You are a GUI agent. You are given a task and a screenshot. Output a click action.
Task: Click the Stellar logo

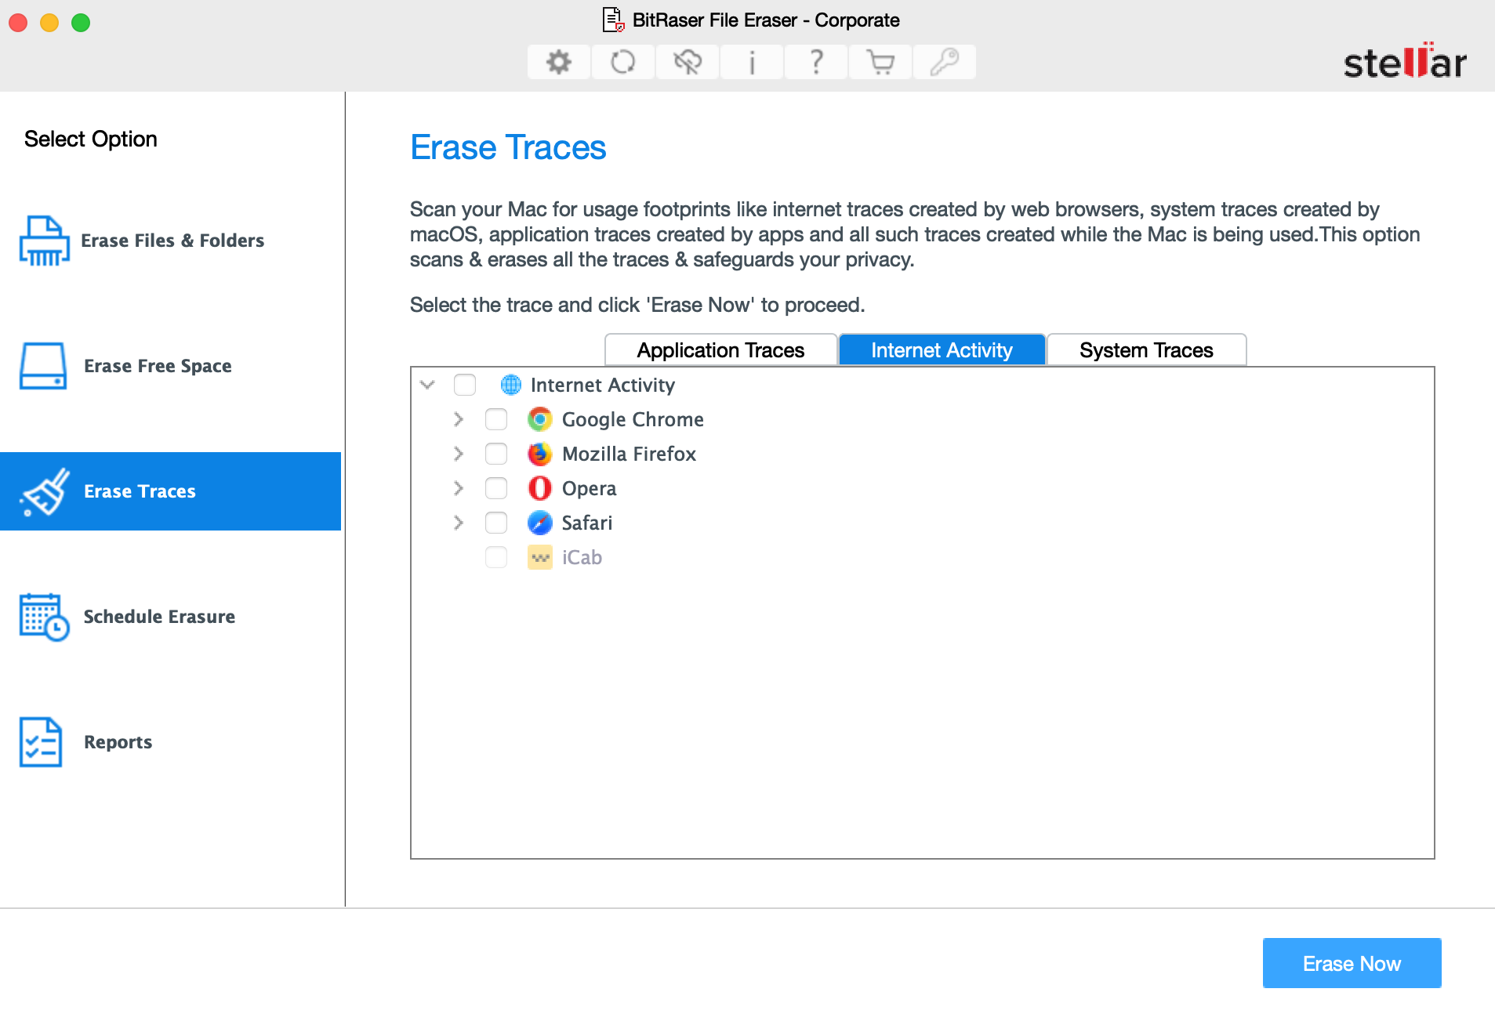(x=1405, y=61)
